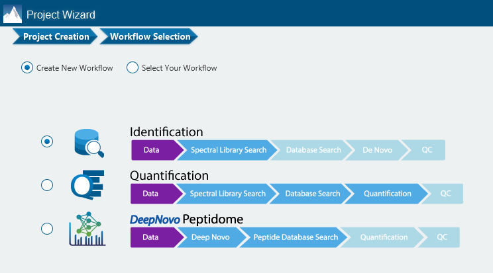Viewport: 493px width, 273px height.
Task: Click Spectral Library Search in Identification row
Action: click(x=228, y=150)
